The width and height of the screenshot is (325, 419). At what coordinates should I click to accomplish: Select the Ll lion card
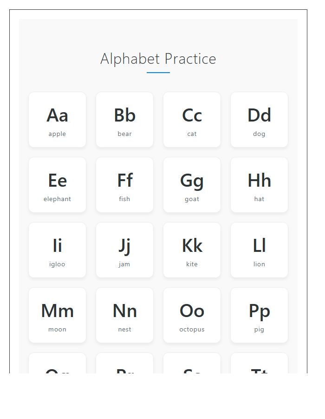click(x=259, y=250)
